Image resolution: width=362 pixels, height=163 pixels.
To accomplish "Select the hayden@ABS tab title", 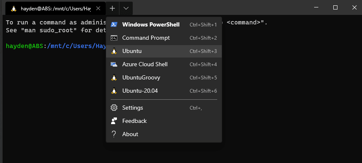I will [56, 9].
